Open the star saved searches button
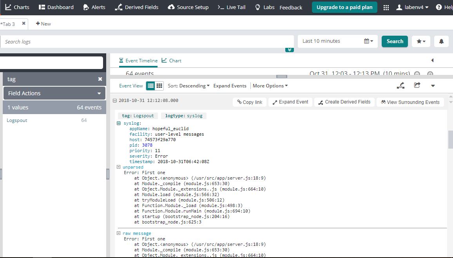Image resolution: width=453 pixels, height=258 pixels. 421,41
